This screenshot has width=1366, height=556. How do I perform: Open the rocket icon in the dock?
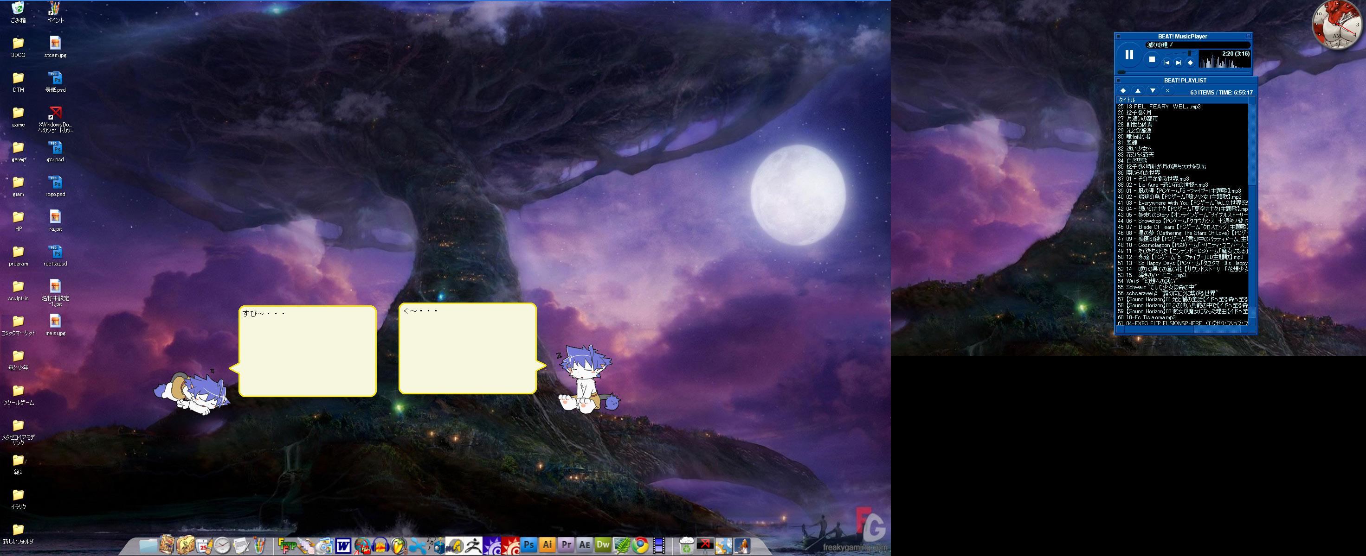(742, 545)
